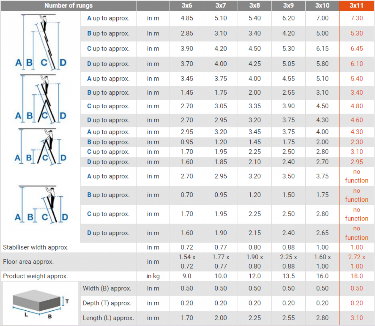Select the 3x6 column header
375x326 pixels.
(x=187, y=5)
